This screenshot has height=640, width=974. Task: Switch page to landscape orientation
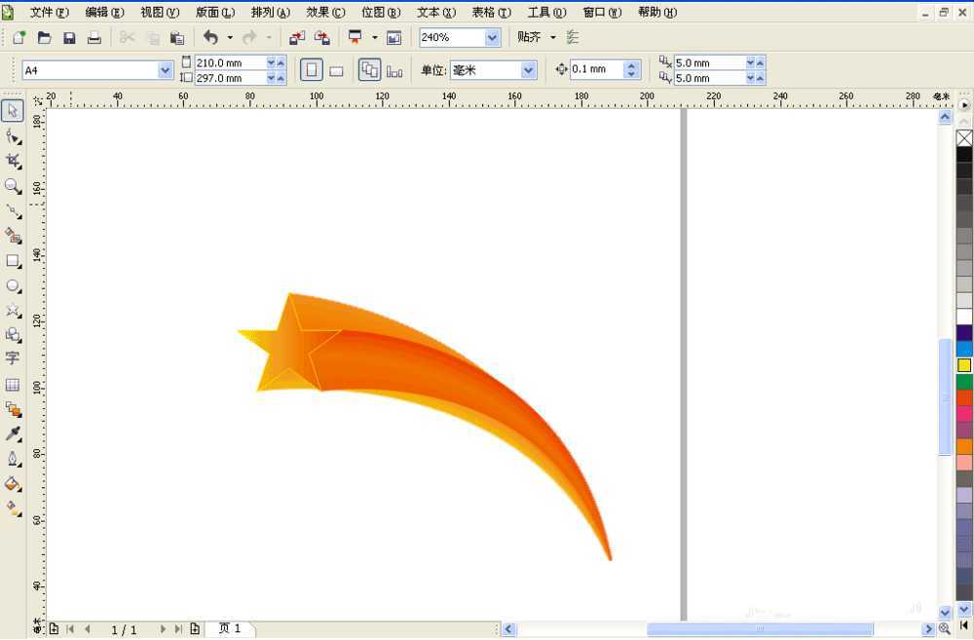[x=336, y=70]
